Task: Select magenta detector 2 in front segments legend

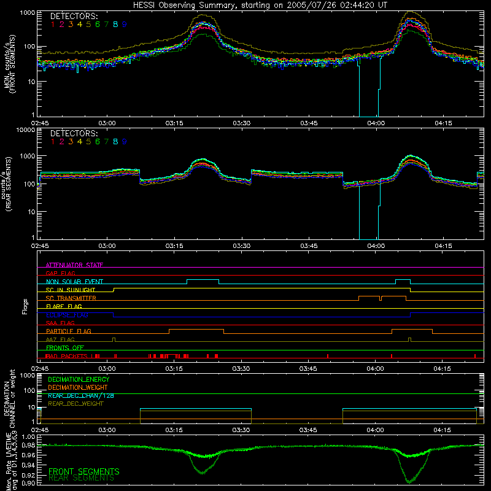Action: click(62, 25)
